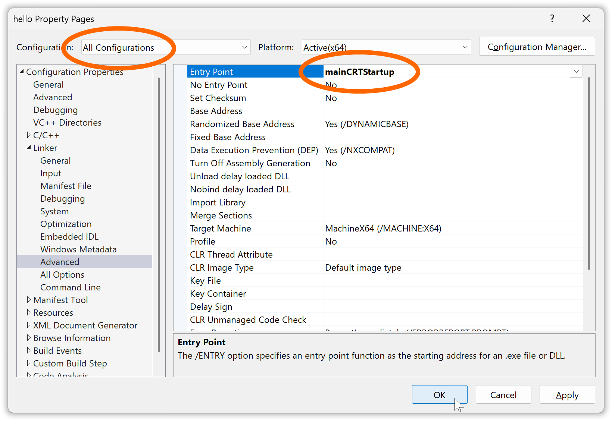This screenshot has width=612, height=422.
Task: Open the Entry Point value dropdown arrow
Action: 576,72
